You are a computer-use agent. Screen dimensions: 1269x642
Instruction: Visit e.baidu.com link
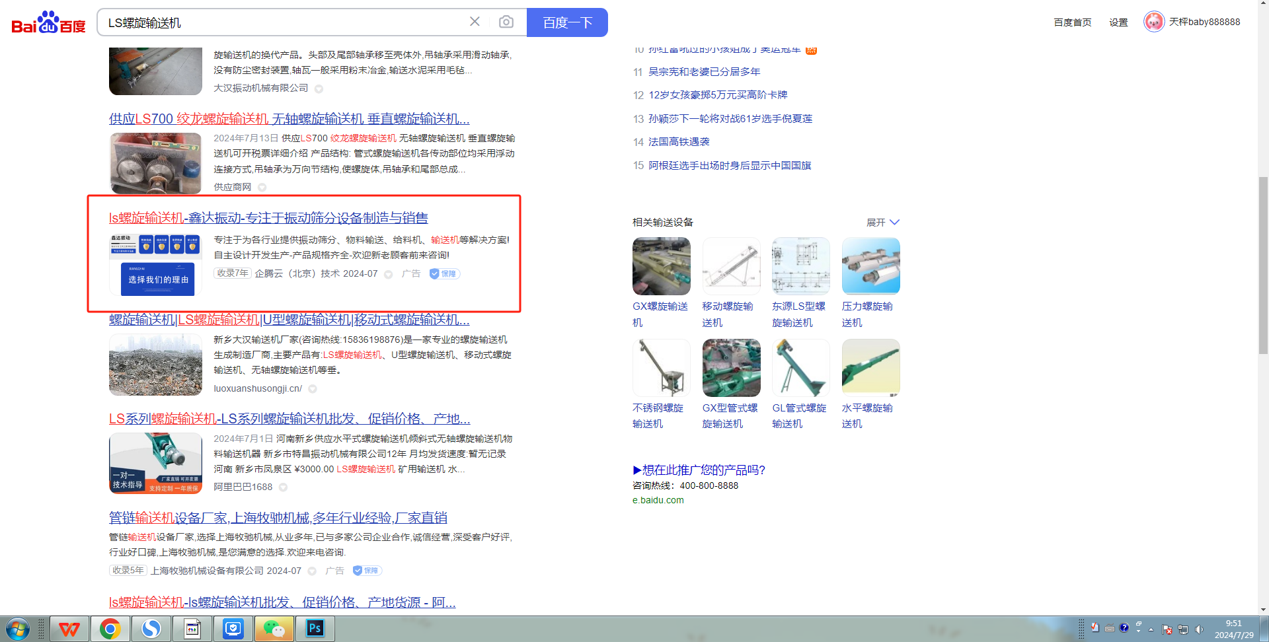pos(658,501)
